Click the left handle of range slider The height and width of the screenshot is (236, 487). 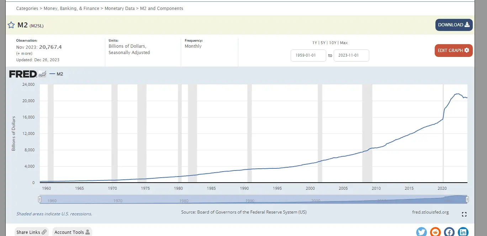tap(40, 199)
